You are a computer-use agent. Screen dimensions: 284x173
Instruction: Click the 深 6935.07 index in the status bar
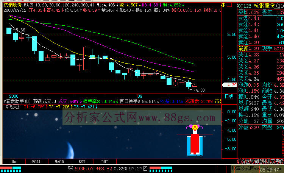tap(80, 169)
